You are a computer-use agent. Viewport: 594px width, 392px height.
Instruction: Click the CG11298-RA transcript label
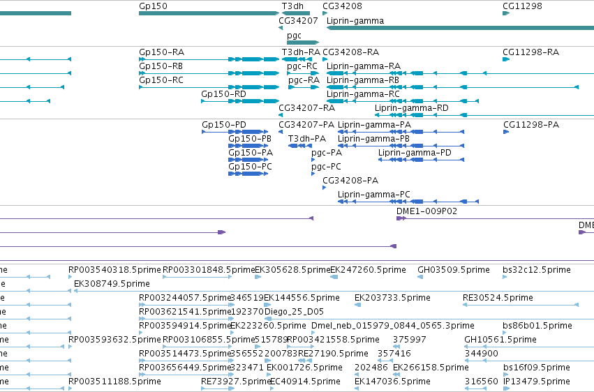[530, 52]
